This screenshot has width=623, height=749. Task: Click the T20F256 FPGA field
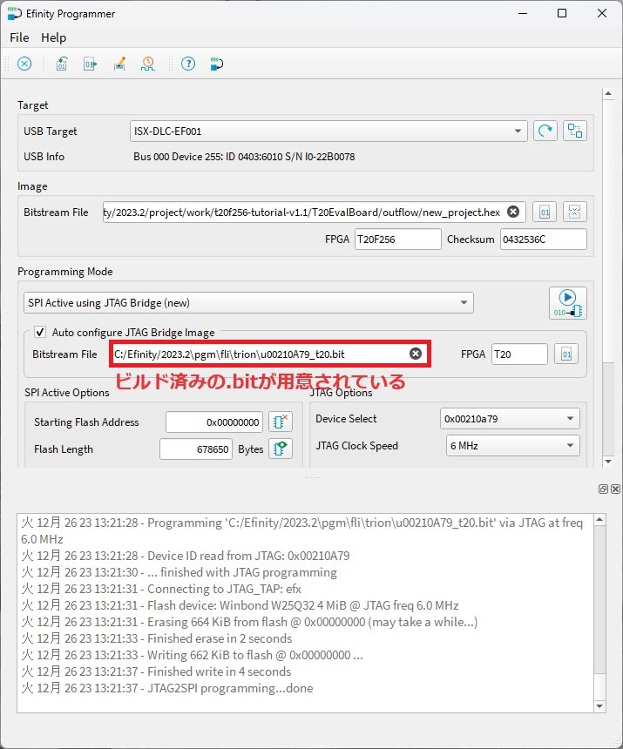click(397, 240)
